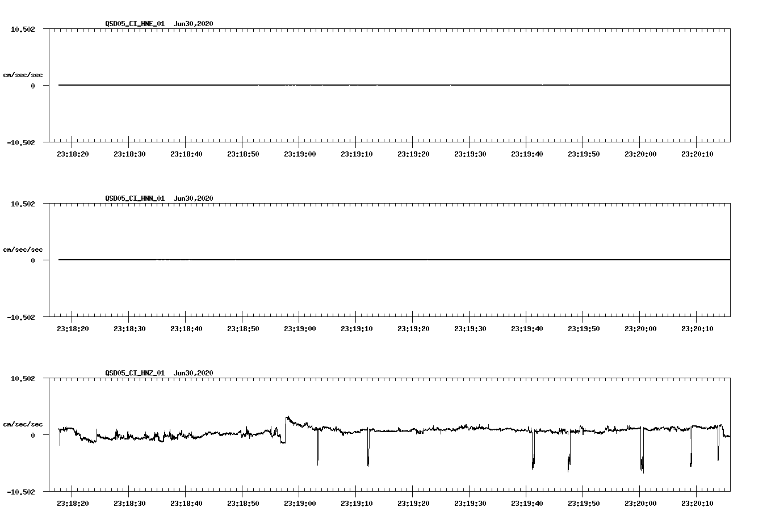Click 23:18:50 time label under HNZ plot
Screen dimensions: 771x524
point(243,504)
